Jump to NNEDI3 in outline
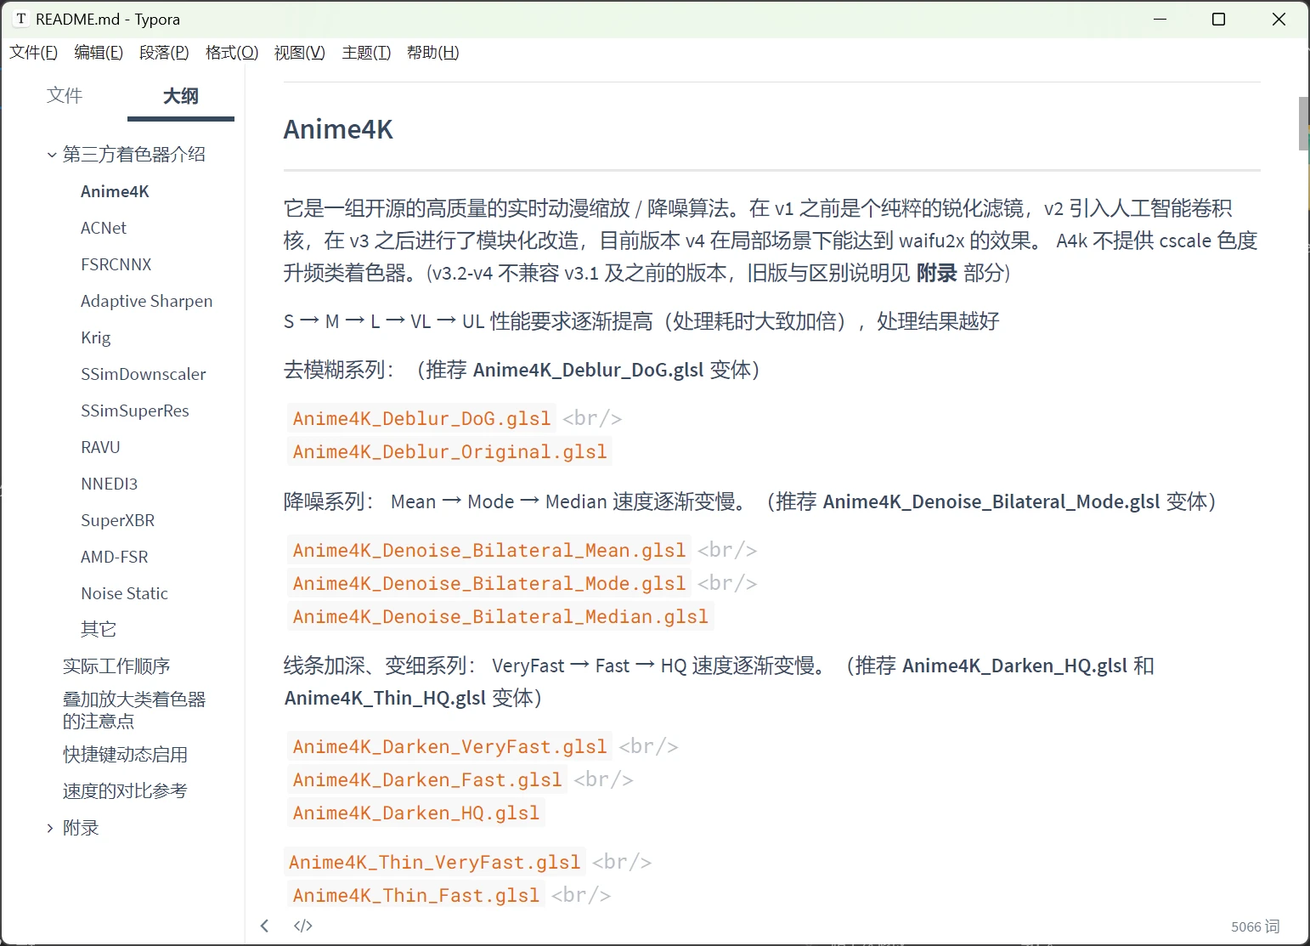This screenshot has height=946, width=1310. coord(110,484)
